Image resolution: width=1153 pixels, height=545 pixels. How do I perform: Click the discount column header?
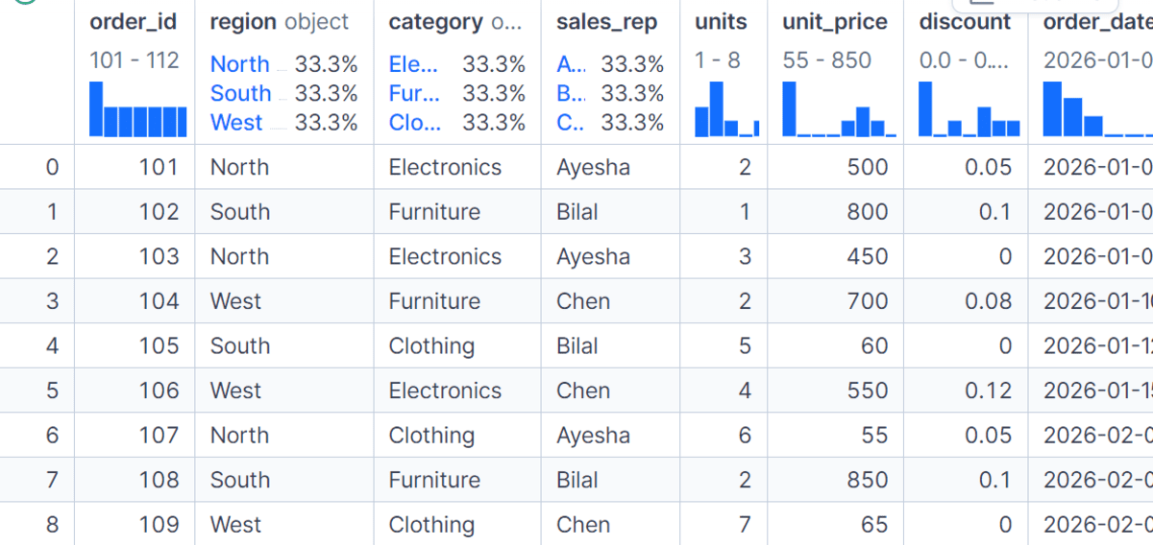tap(965, 22)
